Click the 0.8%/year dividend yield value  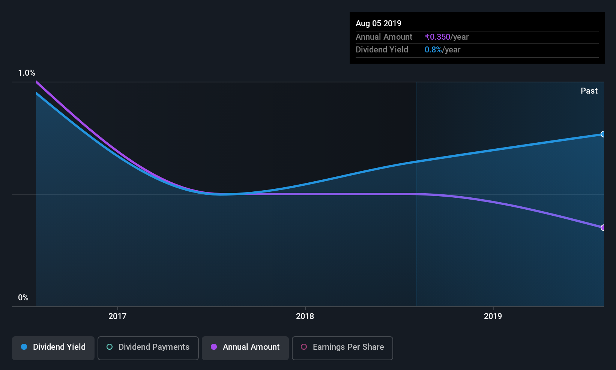point(443,50)
